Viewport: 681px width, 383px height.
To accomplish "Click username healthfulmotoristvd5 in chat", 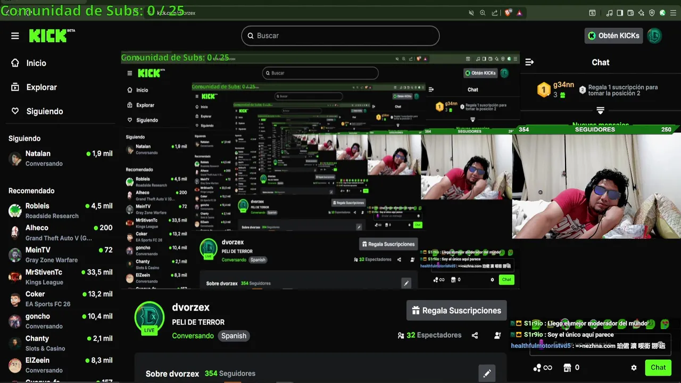I will tap(541, 346).
